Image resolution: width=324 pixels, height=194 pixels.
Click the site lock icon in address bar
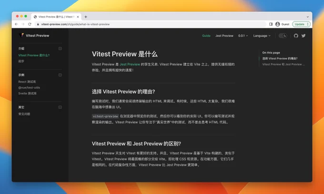point(38,24)
